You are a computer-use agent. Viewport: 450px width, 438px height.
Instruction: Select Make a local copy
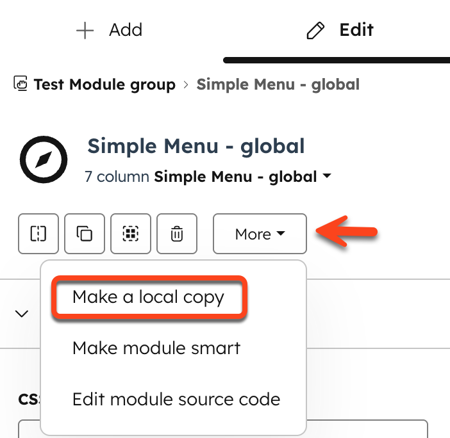(148, 297)
